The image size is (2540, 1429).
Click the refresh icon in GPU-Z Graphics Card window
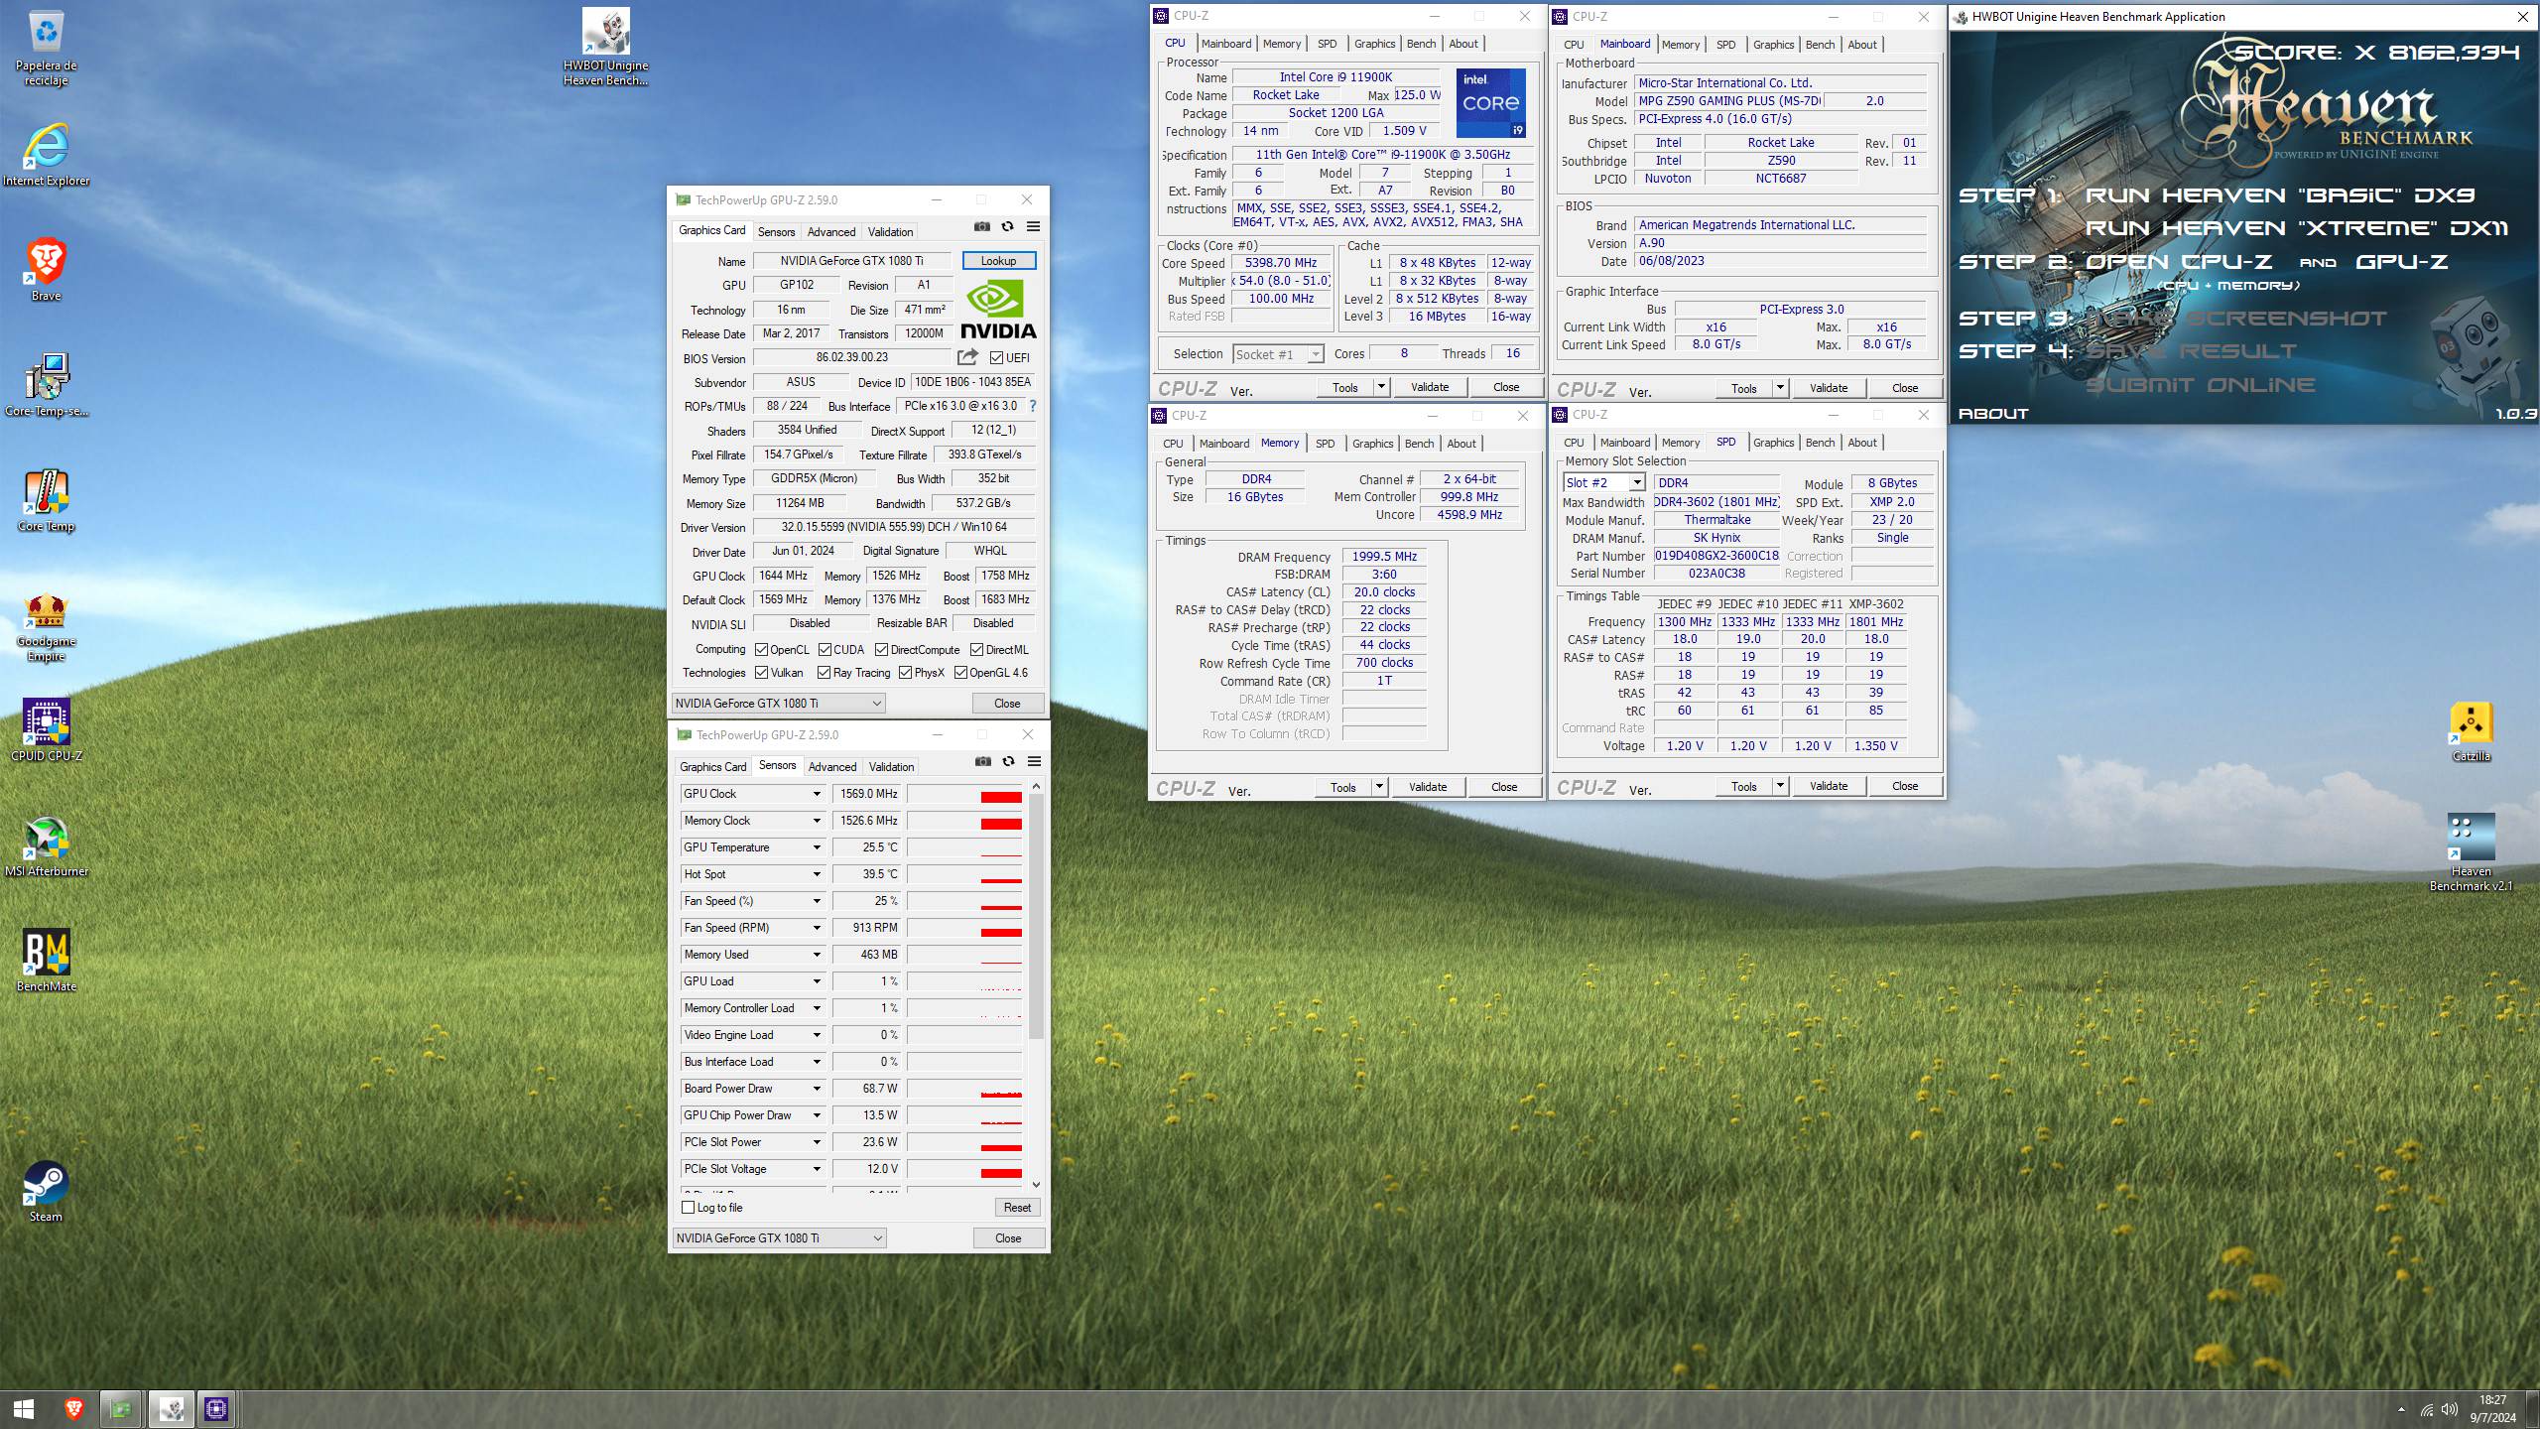(1007, 227)
